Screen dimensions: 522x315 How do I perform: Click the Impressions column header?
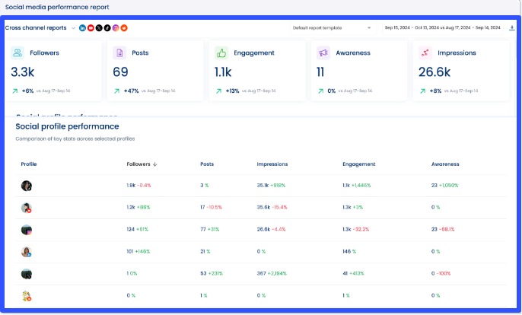[272, 164]
